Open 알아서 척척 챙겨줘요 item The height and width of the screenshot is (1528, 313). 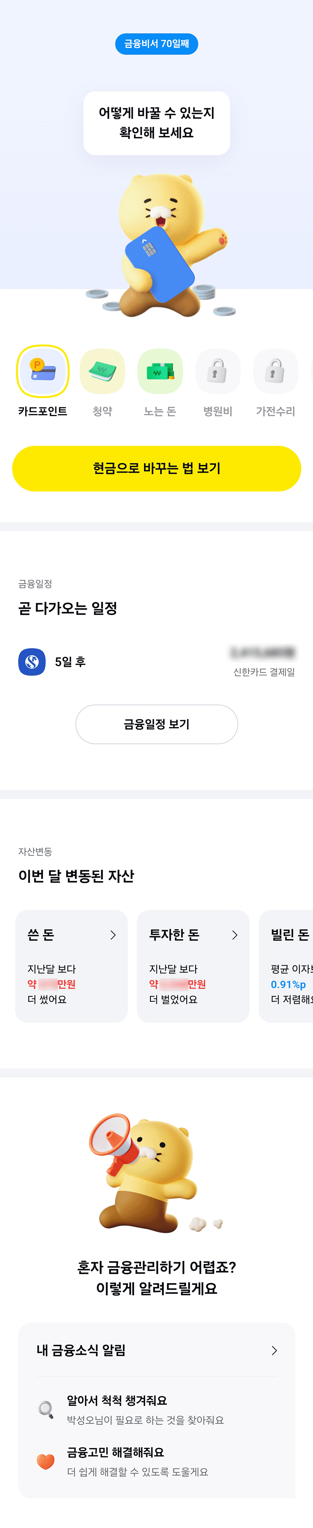(145, 1409)
